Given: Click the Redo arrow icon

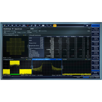Looking at the screenshot, I should pyautogui.click(x=24, y=25).
